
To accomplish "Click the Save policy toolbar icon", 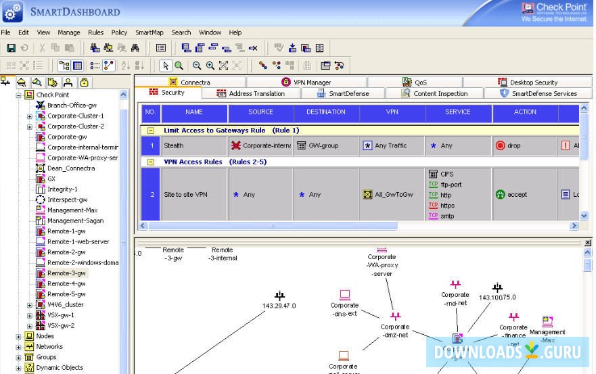I will tap(11, 48).
